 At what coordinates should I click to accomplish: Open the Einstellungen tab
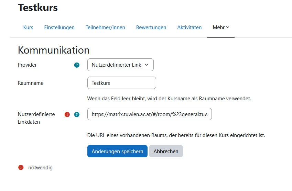59,27
